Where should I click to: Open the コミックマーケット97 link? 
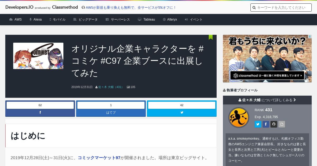coord(99,158)
